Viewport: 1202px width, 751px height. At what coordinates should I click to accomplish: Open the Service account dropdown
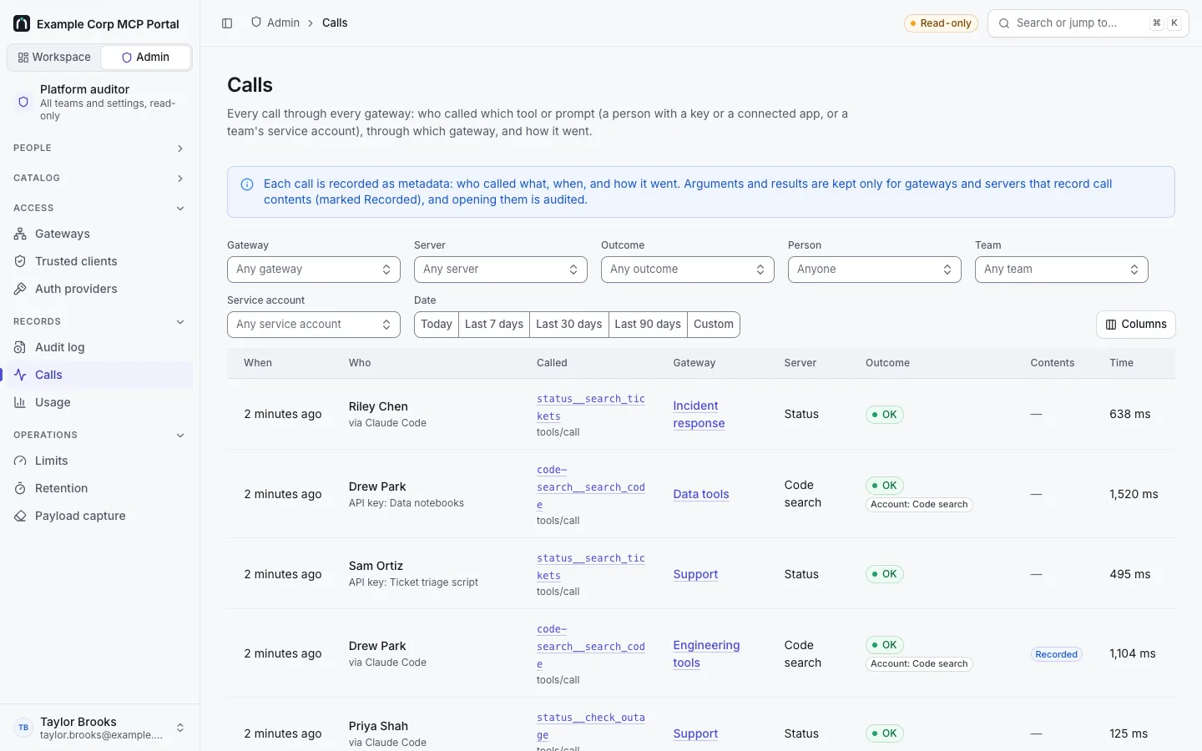[314, 325]
